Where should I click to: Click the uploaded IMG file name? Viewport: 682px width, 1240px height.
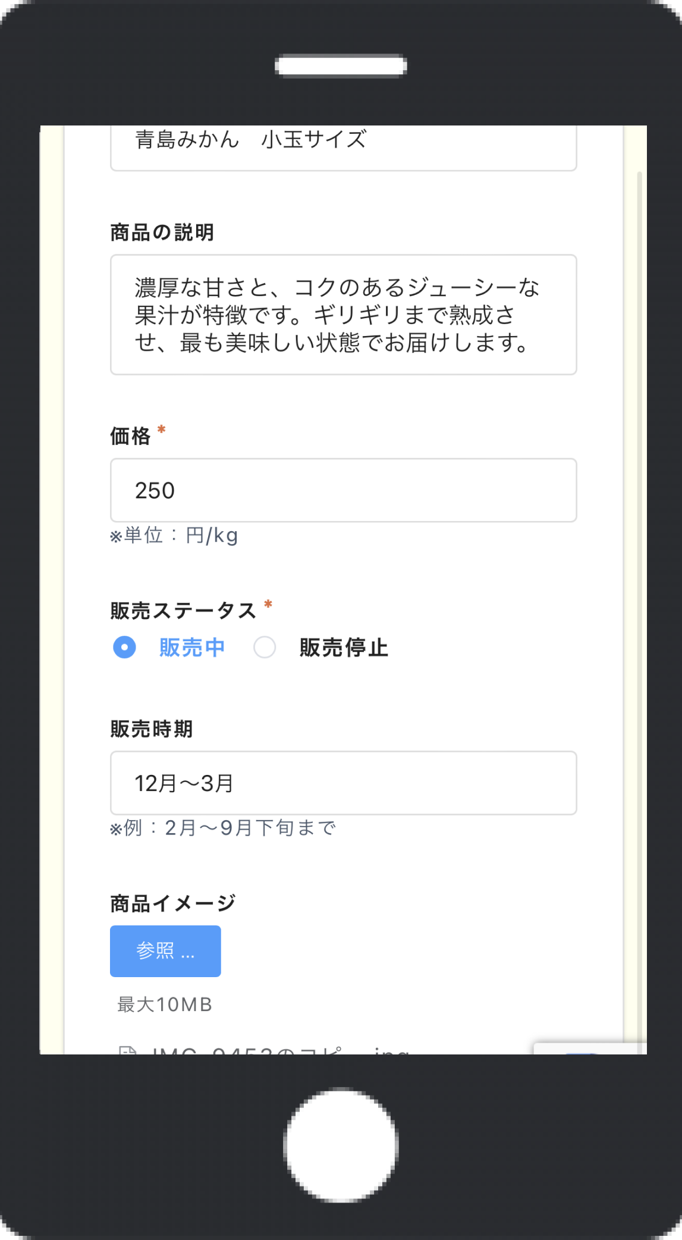tap(279, 1051)
